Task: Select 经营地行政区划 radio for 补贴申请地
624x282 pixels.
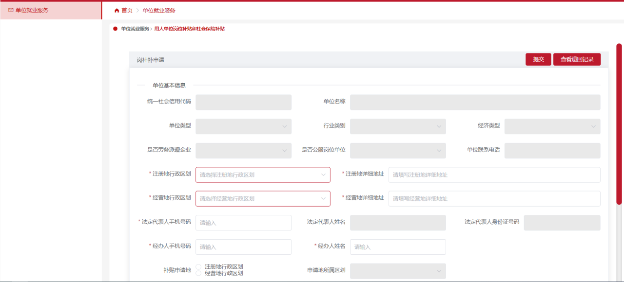Action: (x=198, y=273)
